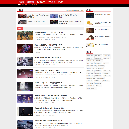The image size is (129, 129).
Task: Open the flashlight with yellow sparkles icon article
Action: [x=90, y=45]
